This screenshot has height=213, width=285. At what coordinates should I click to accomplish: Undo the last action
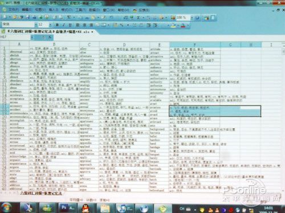[111, 18]
